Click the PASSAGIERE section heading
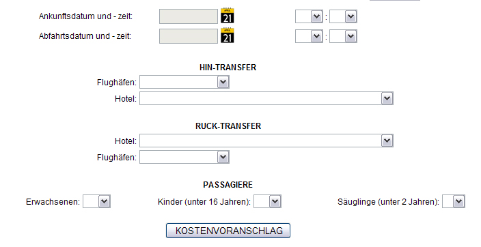This screenshot has width=481, height=247. tap(228, 185)
